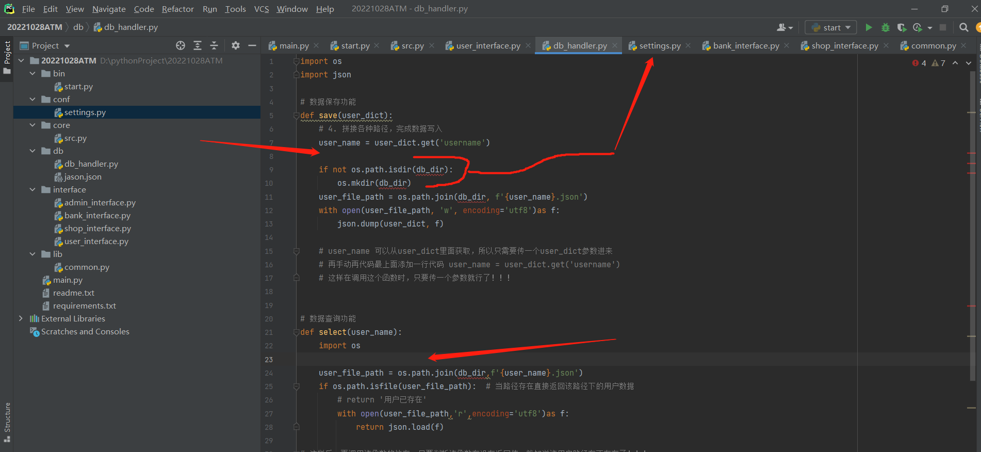Collapse the core folder
The width and height of the screenshot is (981, 452).
(x=32, y=125)
